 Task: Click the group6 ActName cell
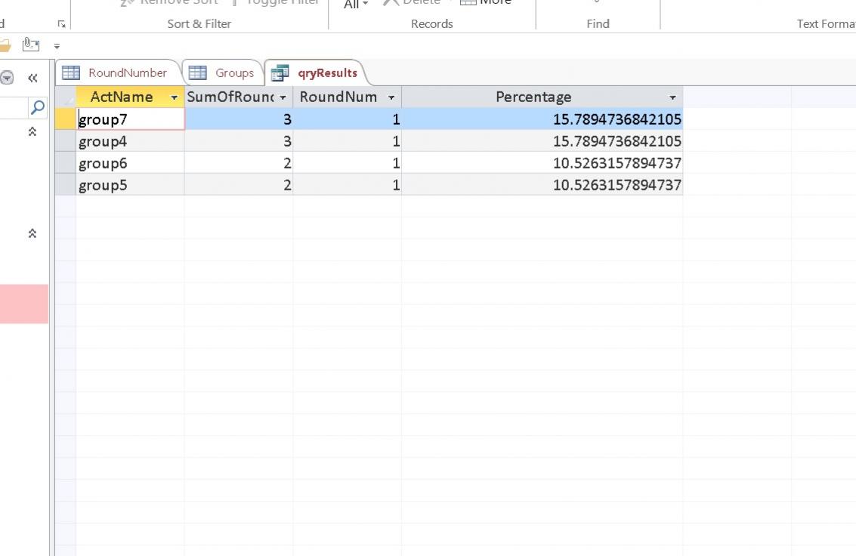130,163
